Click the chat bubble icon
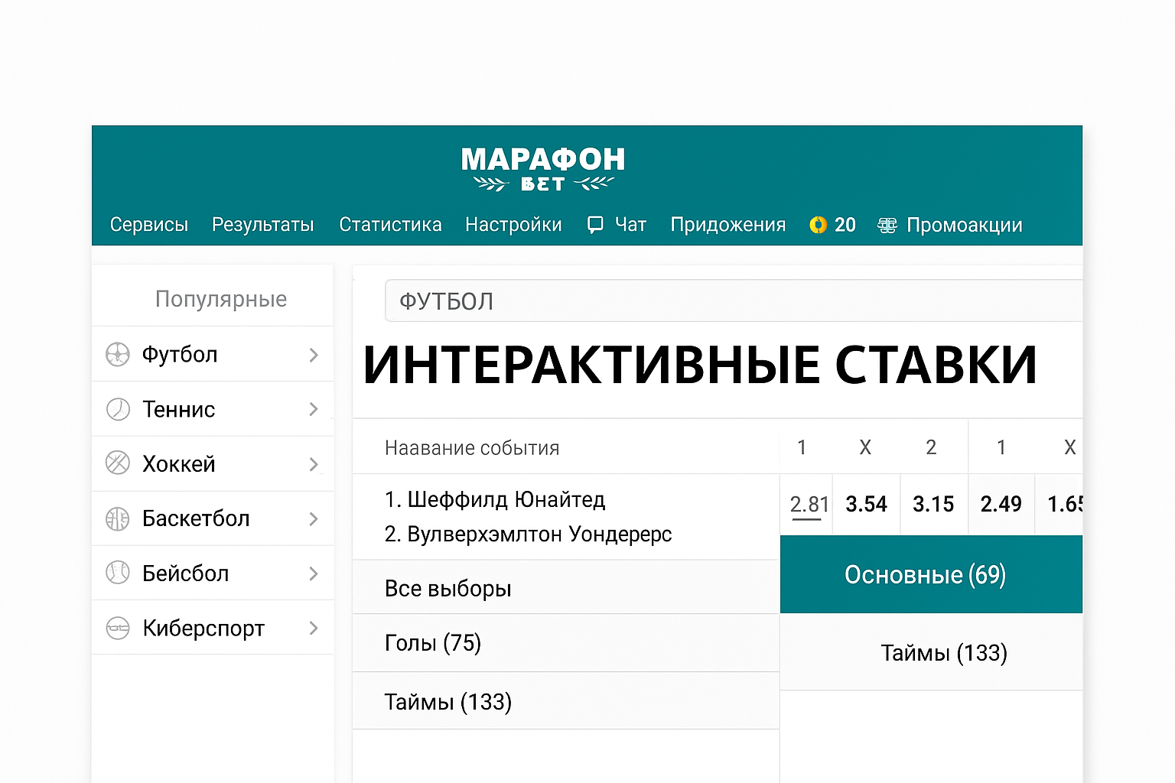1175x783 pixels. pyautogui.click(x=595, y=225)
